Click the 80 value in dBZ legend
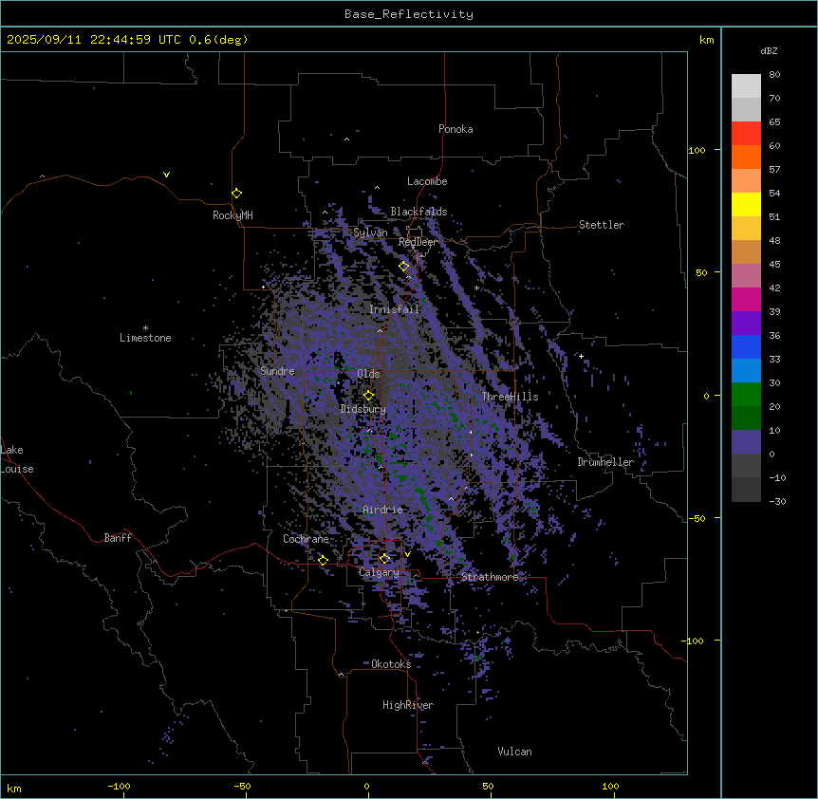818x799 pixels. click(774, 75)
